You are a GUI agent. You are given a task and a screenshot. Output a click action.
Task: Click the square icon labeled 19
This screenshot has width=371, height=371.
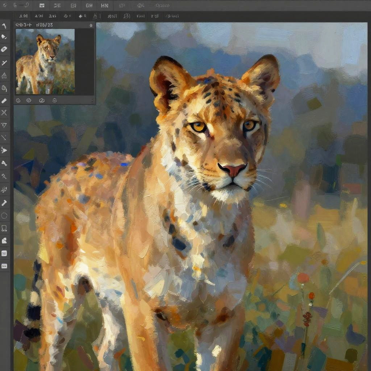pos(4,254)
